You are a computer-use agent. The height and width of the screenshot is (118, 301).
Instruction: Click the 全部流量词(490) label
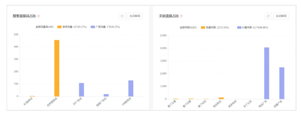point(44,27)
